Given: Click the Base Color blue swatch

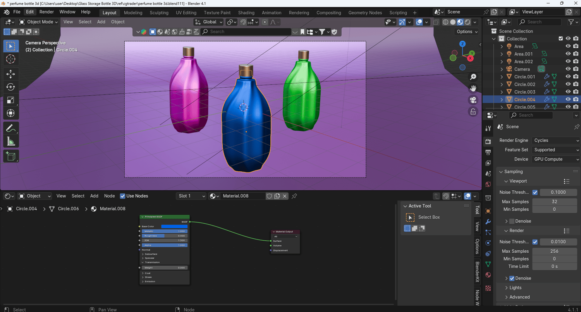Looking at the screenshot, I should click(174, 226).
